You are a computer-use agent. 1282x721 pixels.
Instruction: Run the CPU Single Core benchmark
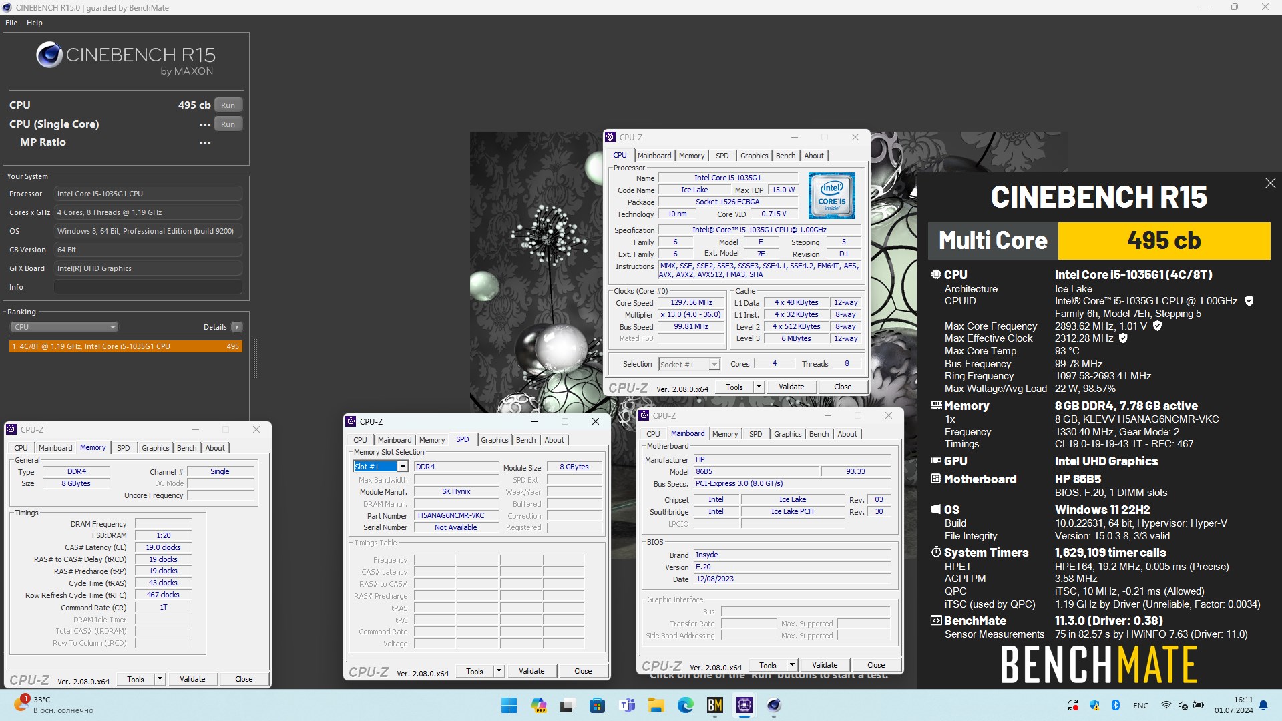pos(228,124)
